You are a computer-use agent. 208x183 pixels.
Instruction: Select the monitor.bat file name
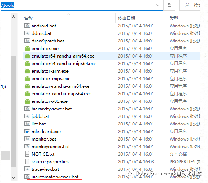pos(44,139)
